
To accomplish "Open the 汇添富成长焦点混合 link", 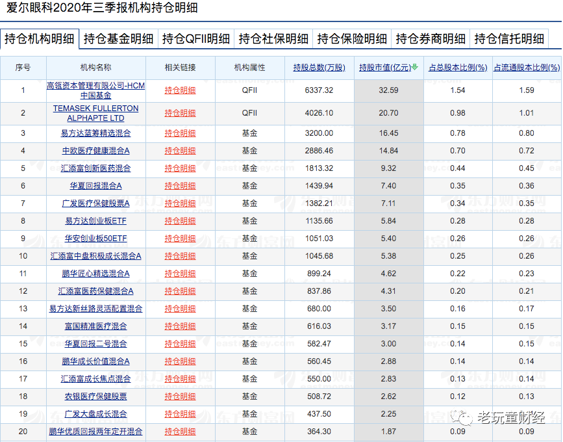I will tap(96, 379).
